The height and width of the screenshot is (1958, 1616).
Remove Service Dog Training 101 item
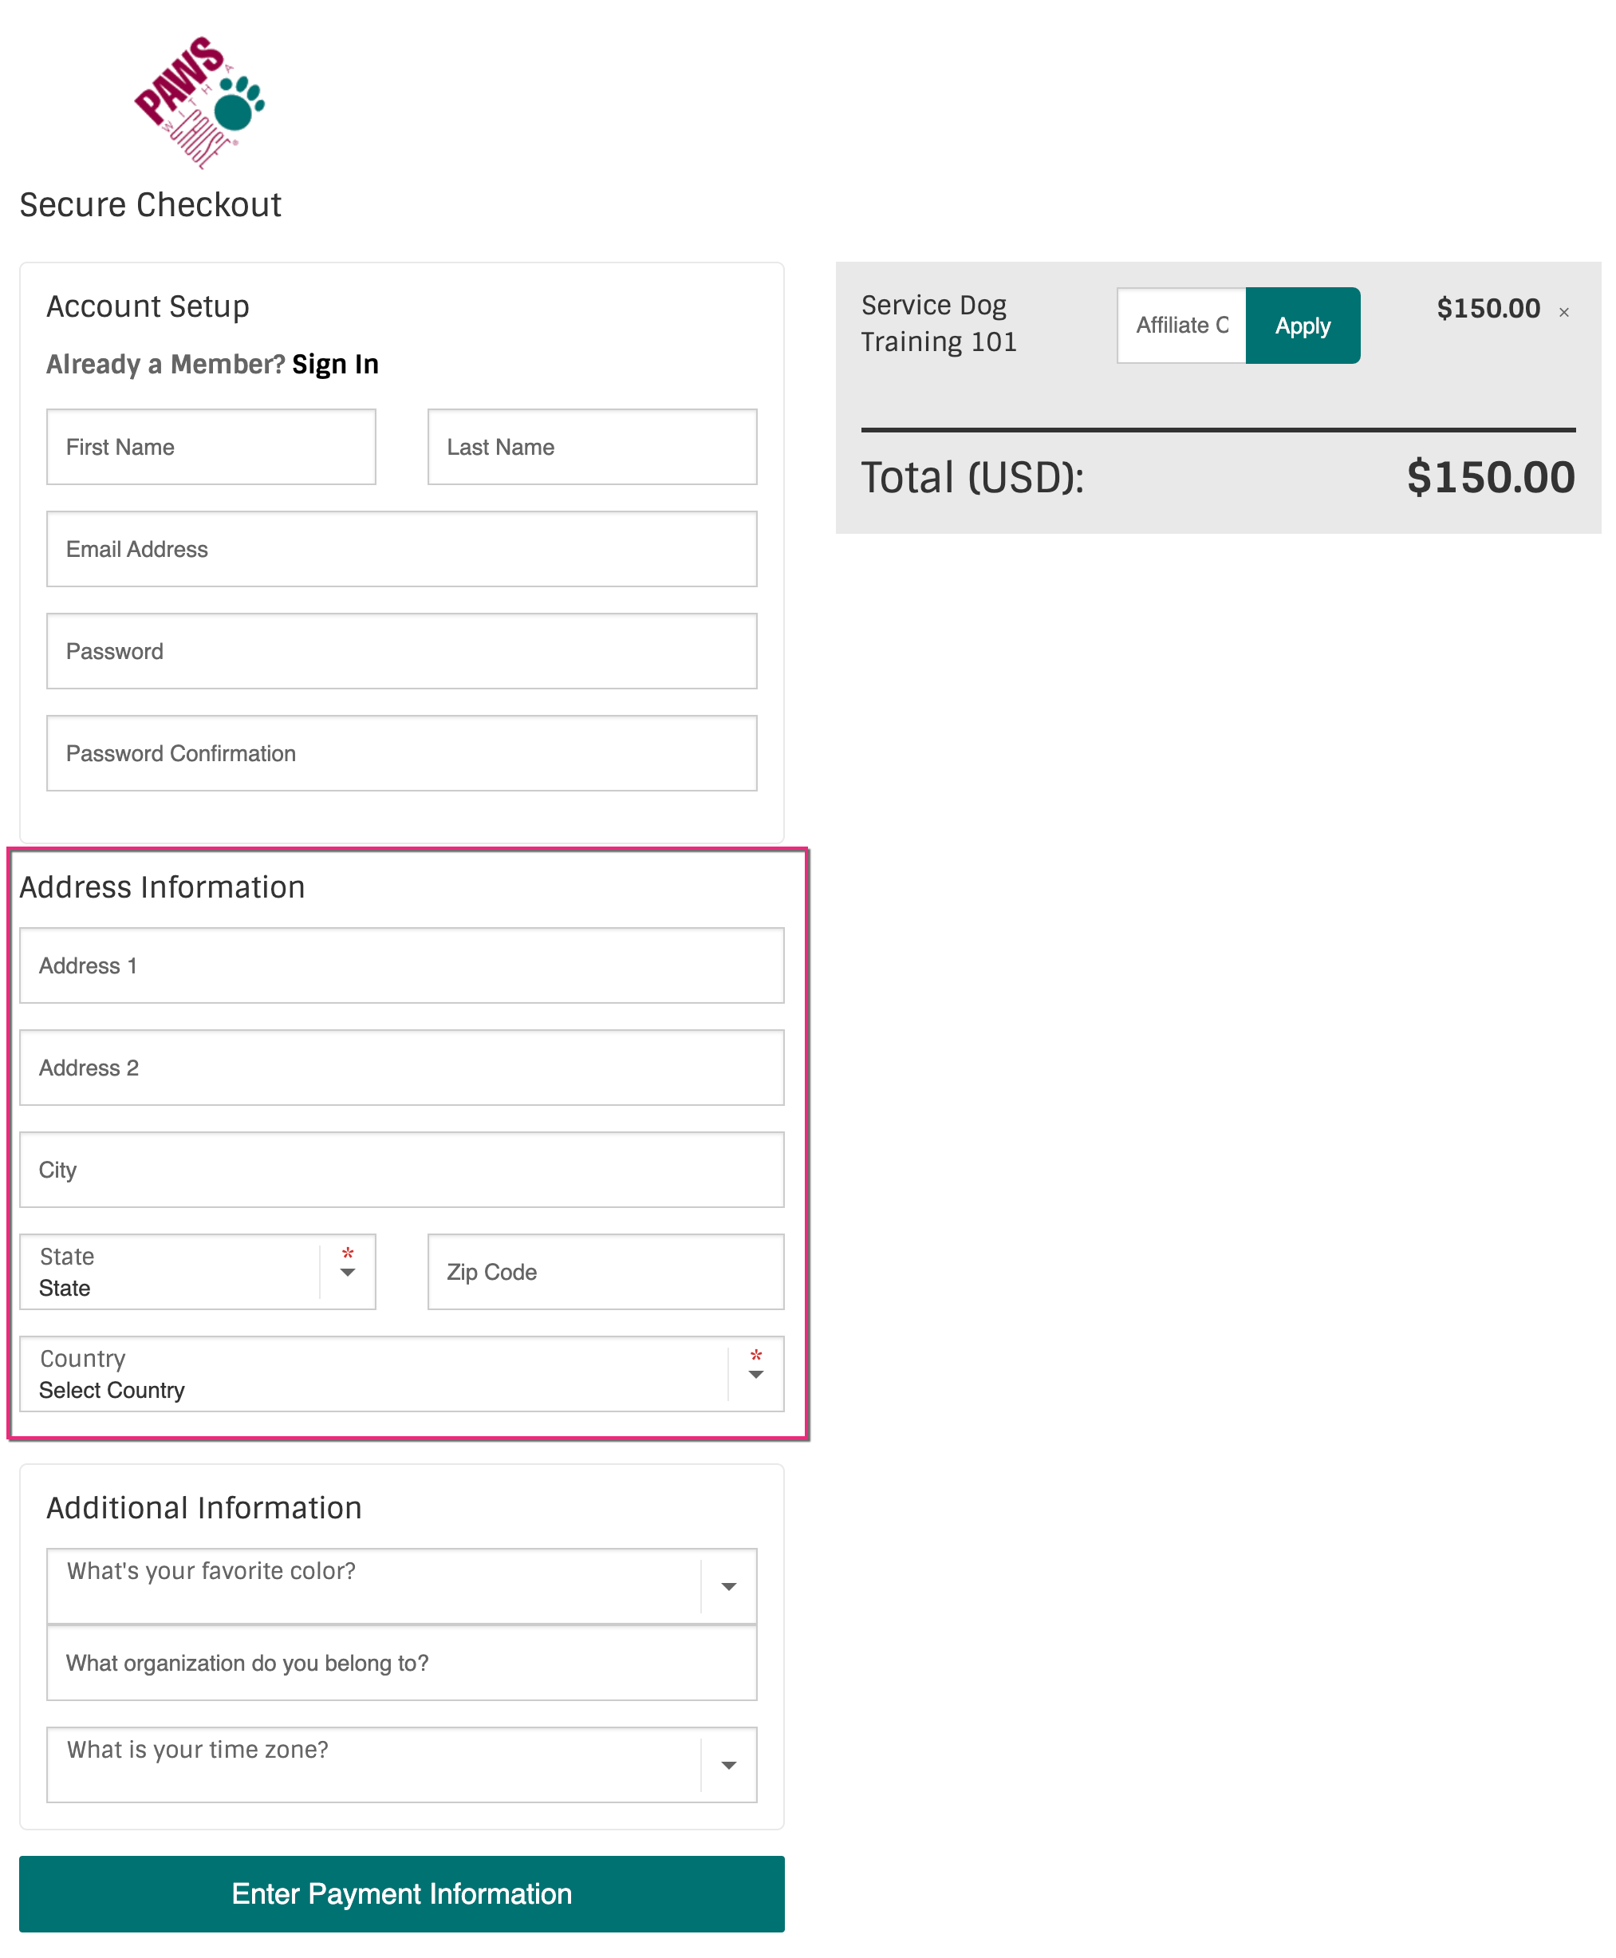tap(1564, 312)
